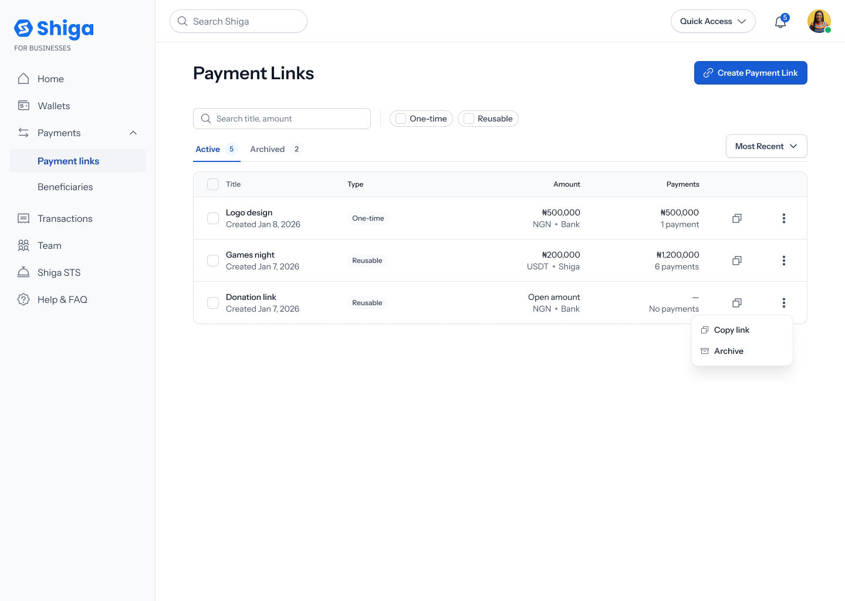Click the Payments arrows icon
The height and width of the screenshot is (601, 845).
pos(23,133)
